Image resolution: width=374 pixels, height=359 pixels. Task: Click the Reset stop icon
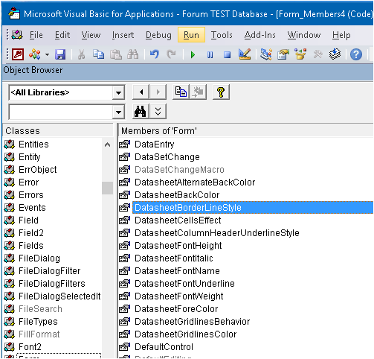click(227, 54)
